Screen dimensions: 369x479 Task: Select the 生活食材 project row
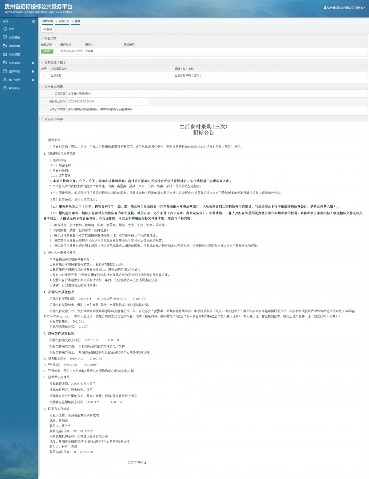pos(56,75)
